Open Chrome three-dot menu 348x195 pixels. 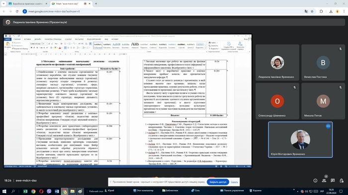344,11
